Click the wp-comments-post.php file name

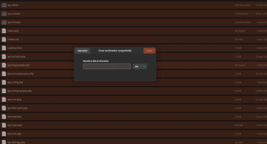pyautogui.click(x=20, y=74)
